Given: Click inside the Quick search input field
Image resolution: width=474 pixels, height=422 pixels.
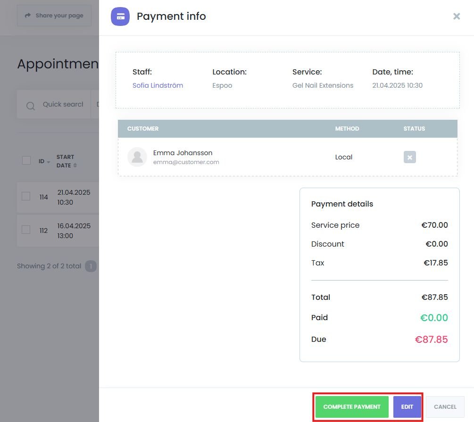Looking at the screenshot, I should [64, 104].
